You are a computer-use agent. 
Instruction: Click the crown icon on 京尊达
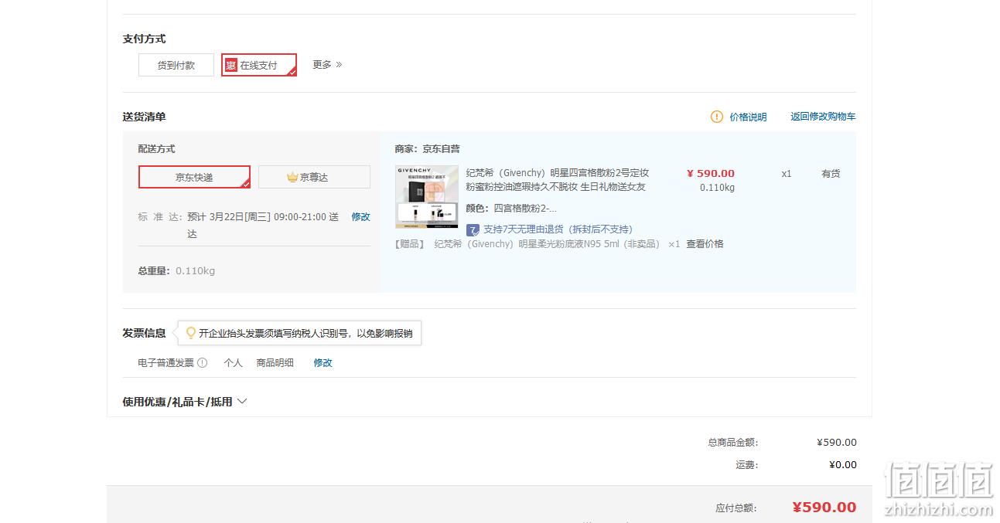(x=292, y=177)
